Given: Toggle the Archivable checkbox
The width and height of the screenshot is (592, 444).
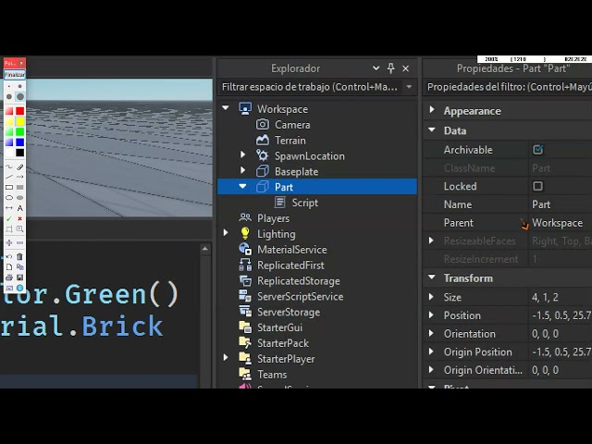Looking at the screenshot, I should click(538, 150).
